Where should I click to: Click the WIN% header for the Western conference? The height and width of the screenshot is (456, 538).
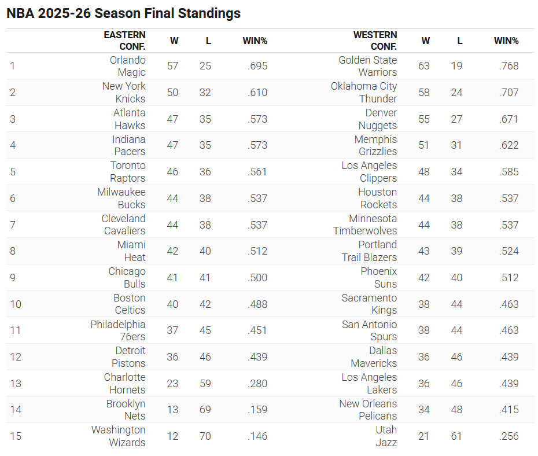point(506,41)
